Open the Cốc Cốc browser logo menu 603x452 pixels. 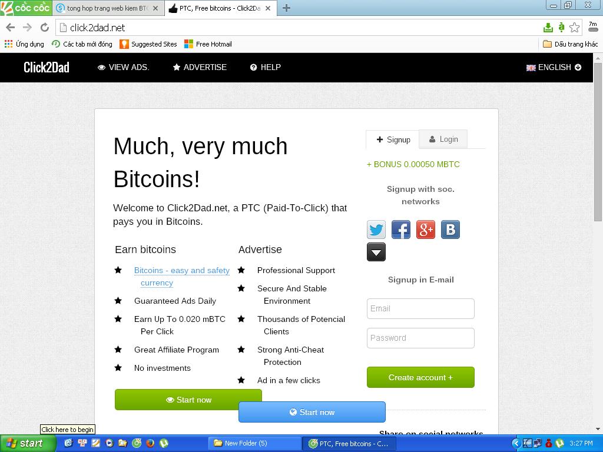pyautogui.click(x=26, y=8)
